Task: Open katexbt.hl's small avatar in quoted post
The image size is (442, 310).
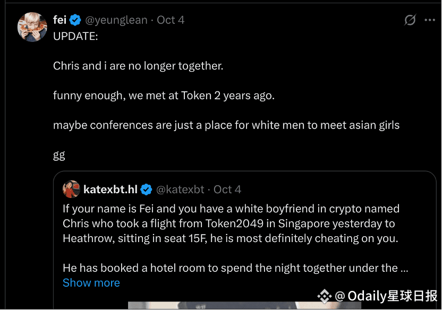Action: pyautogui.click(x=71, y=190)
